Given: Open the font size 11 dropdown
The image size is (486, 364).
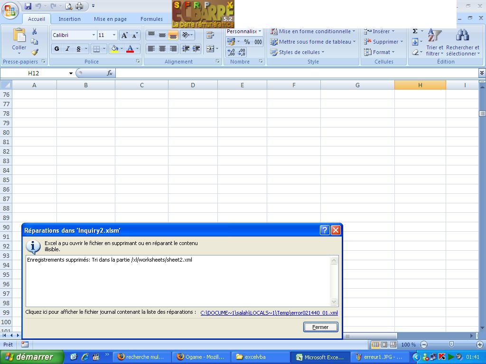Looking at the screenshot, I should pos(114,35).
